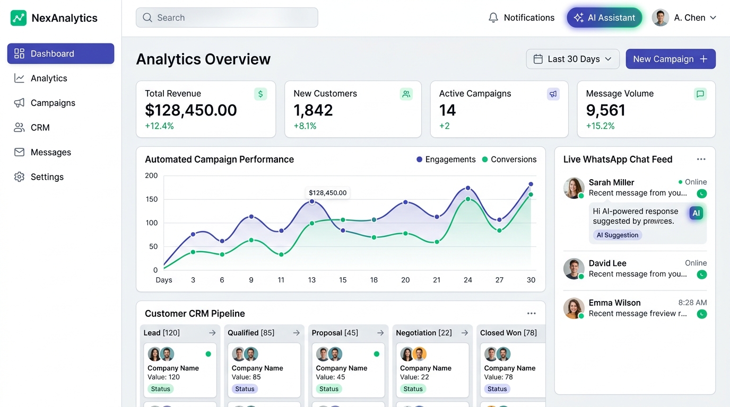The height and width of the screenshot is (407, 730).
Task: Click the megaphone icon on Active Campaigns card
Action: (x=553, y=94)
